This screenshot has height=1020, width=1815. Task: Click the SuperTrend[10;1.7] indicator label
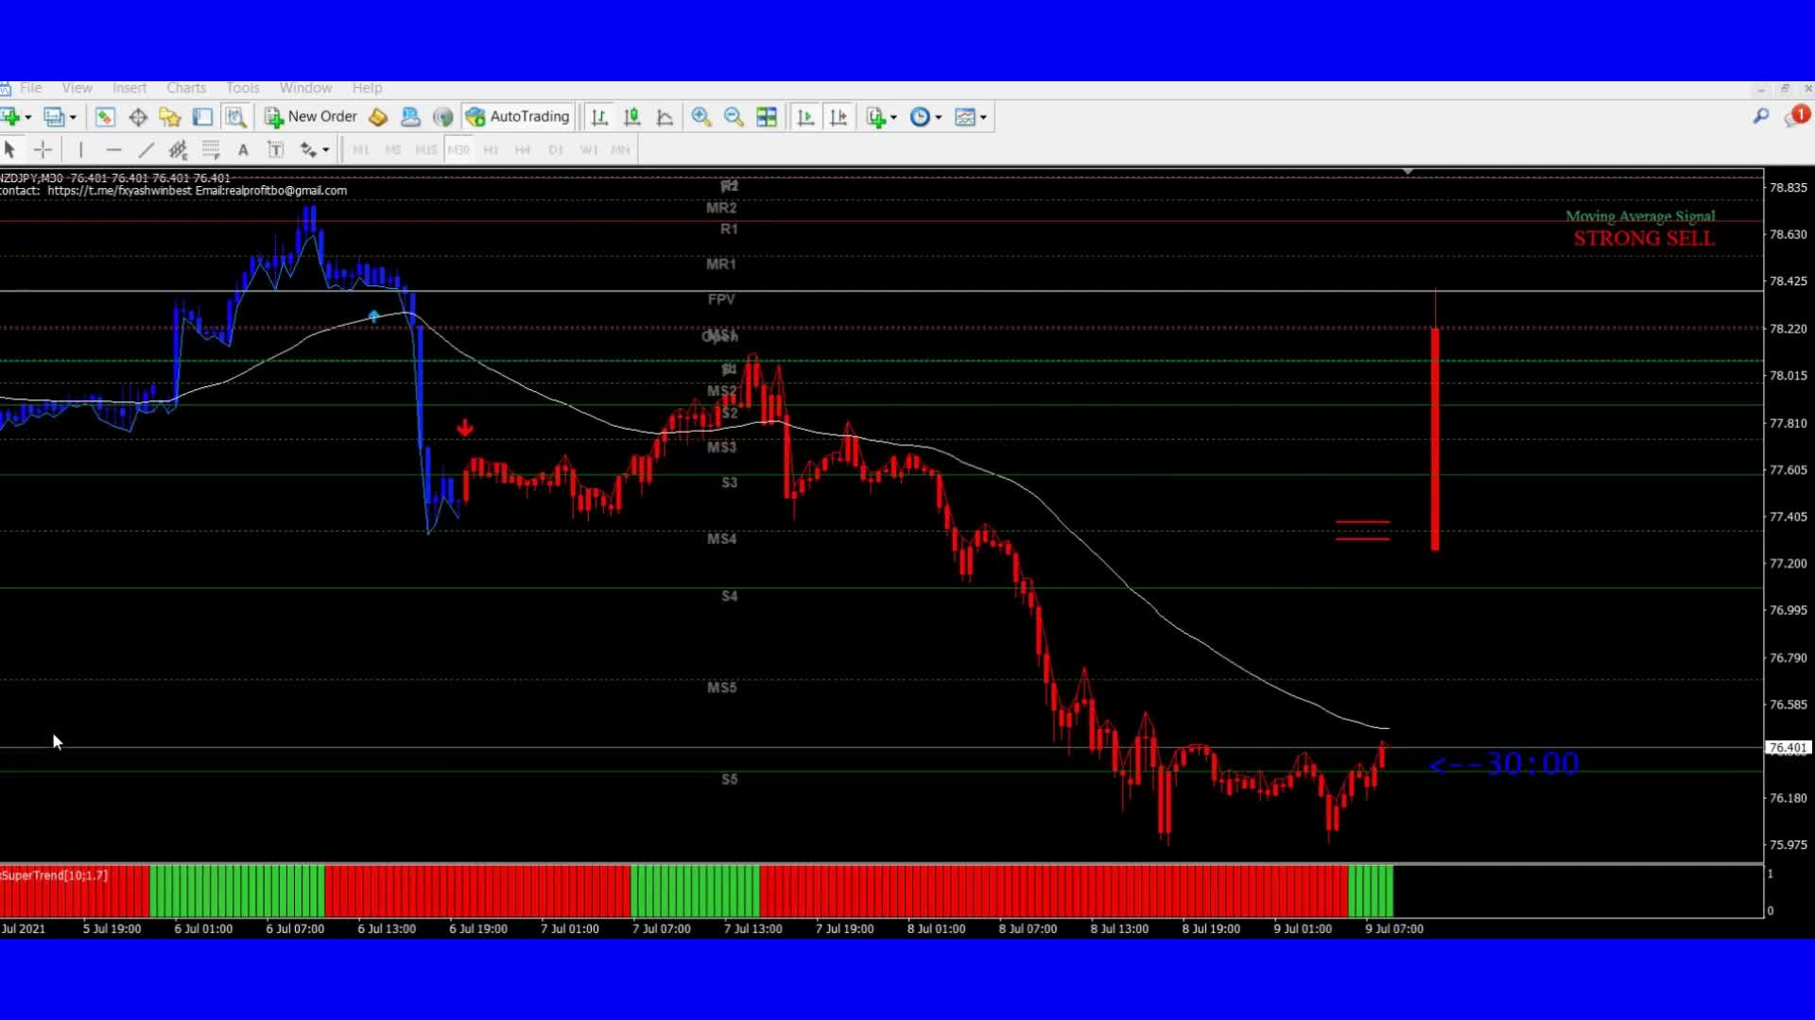tap(54, 875)
